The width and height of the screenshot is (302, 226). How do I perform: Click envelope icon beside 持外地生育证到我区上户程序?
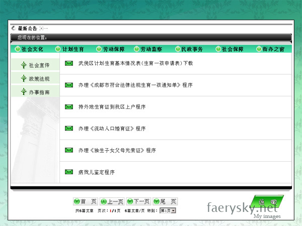pyautogui.click(x=69, y=107)
